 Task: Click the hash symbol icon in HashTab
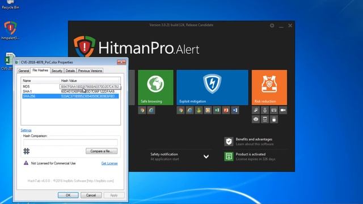27,151
